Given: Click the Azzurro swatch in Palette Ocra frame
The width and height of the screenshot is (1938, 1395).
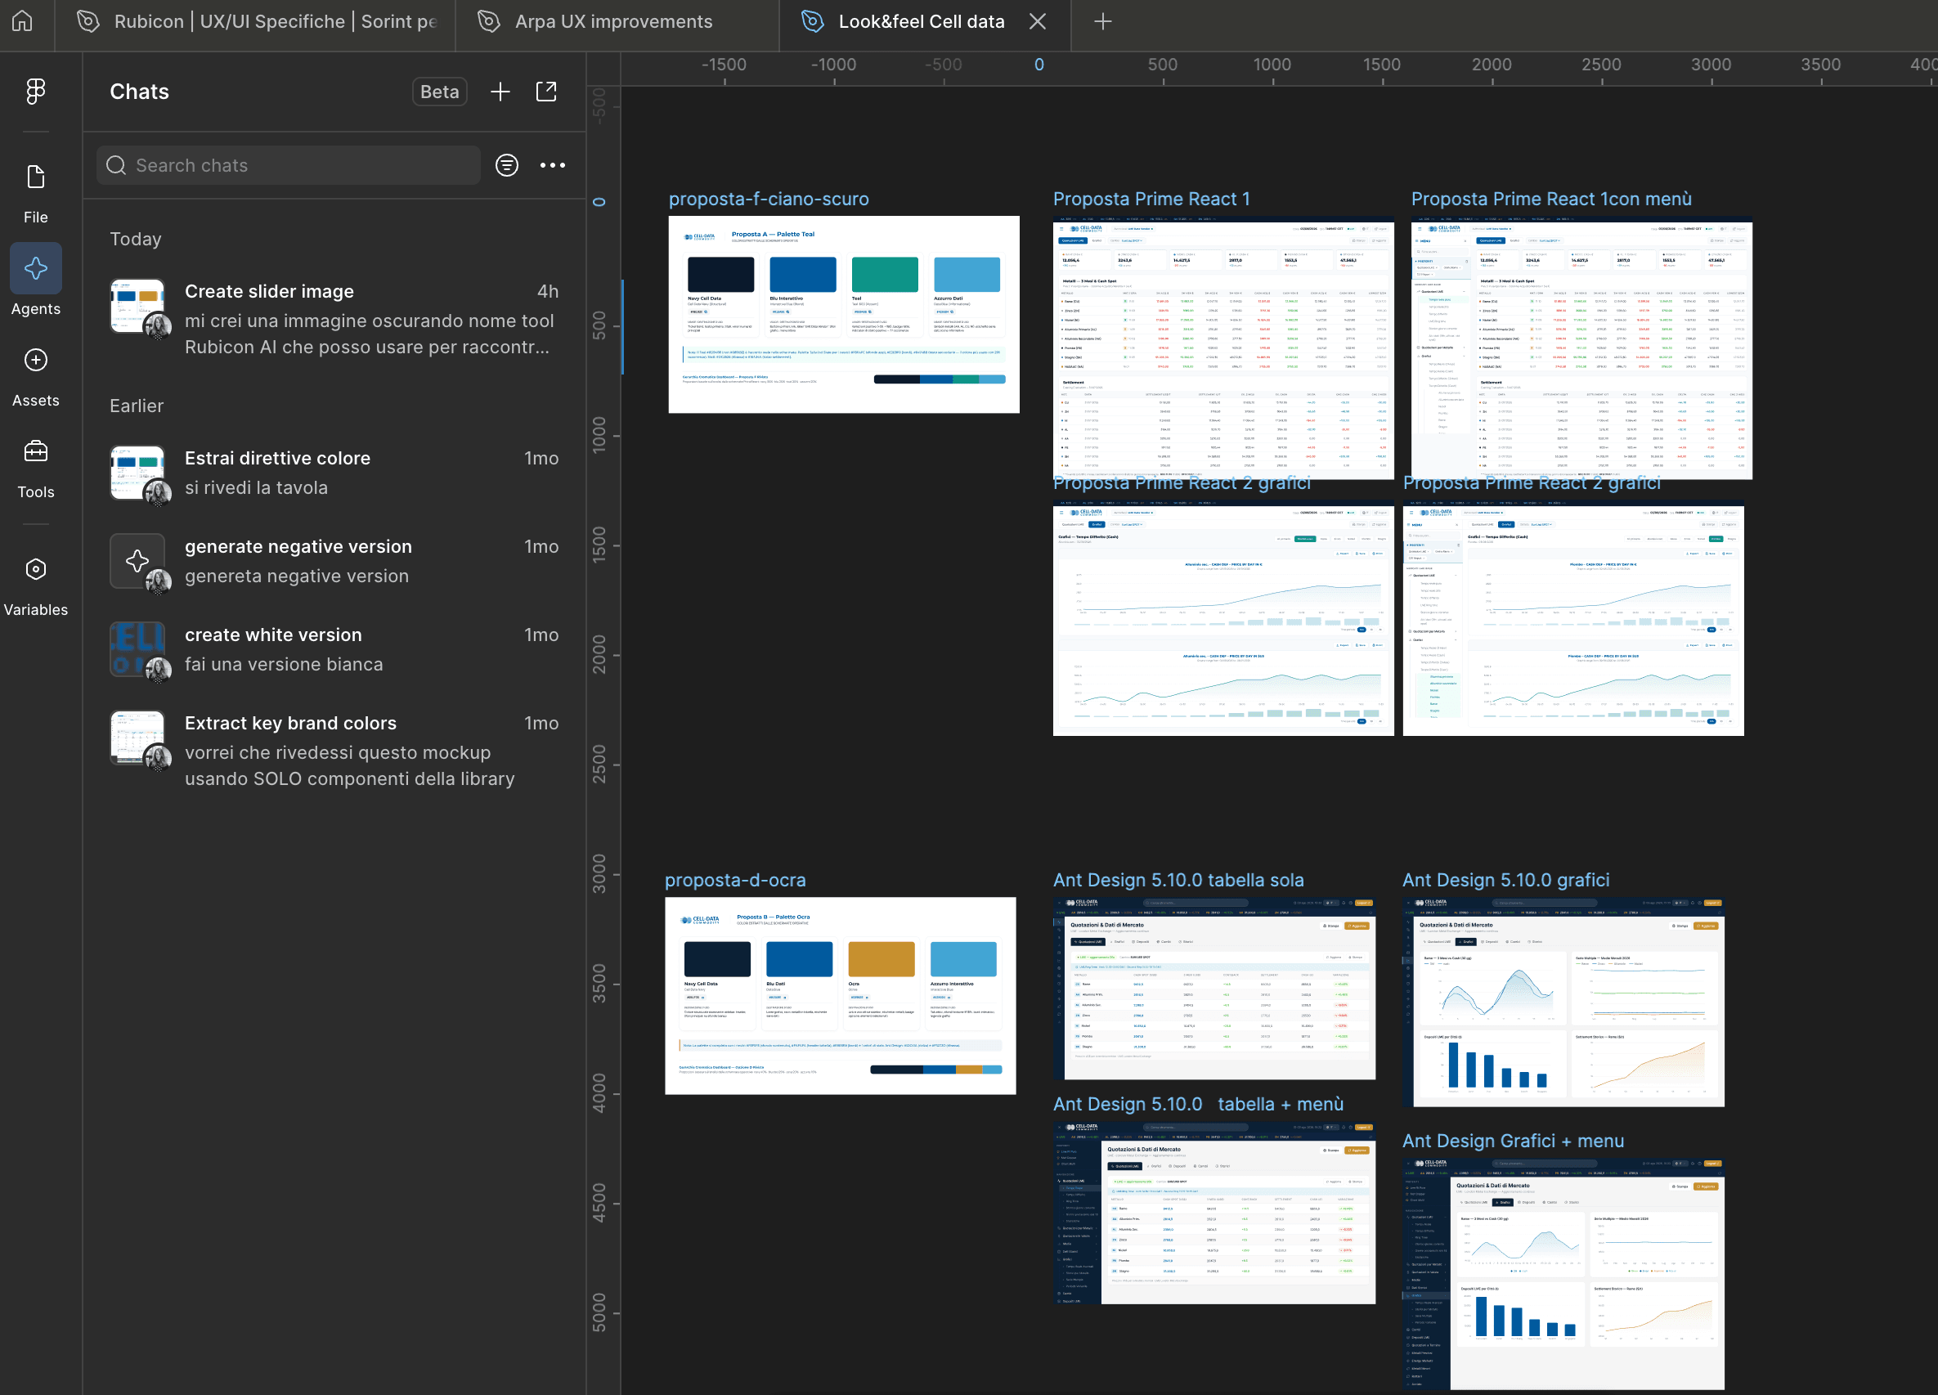Looking at the screenshot, I should pyautogui.click(x=963, y=958).
